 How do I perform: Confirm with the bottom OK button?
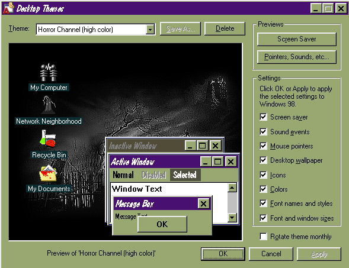[223, 254]
